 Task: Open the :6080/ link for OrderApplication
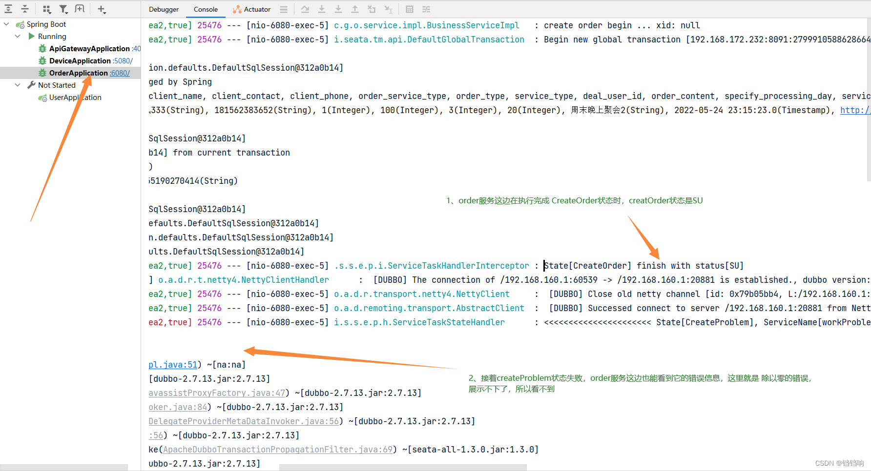pyautogui.click(x=120, y=73)
